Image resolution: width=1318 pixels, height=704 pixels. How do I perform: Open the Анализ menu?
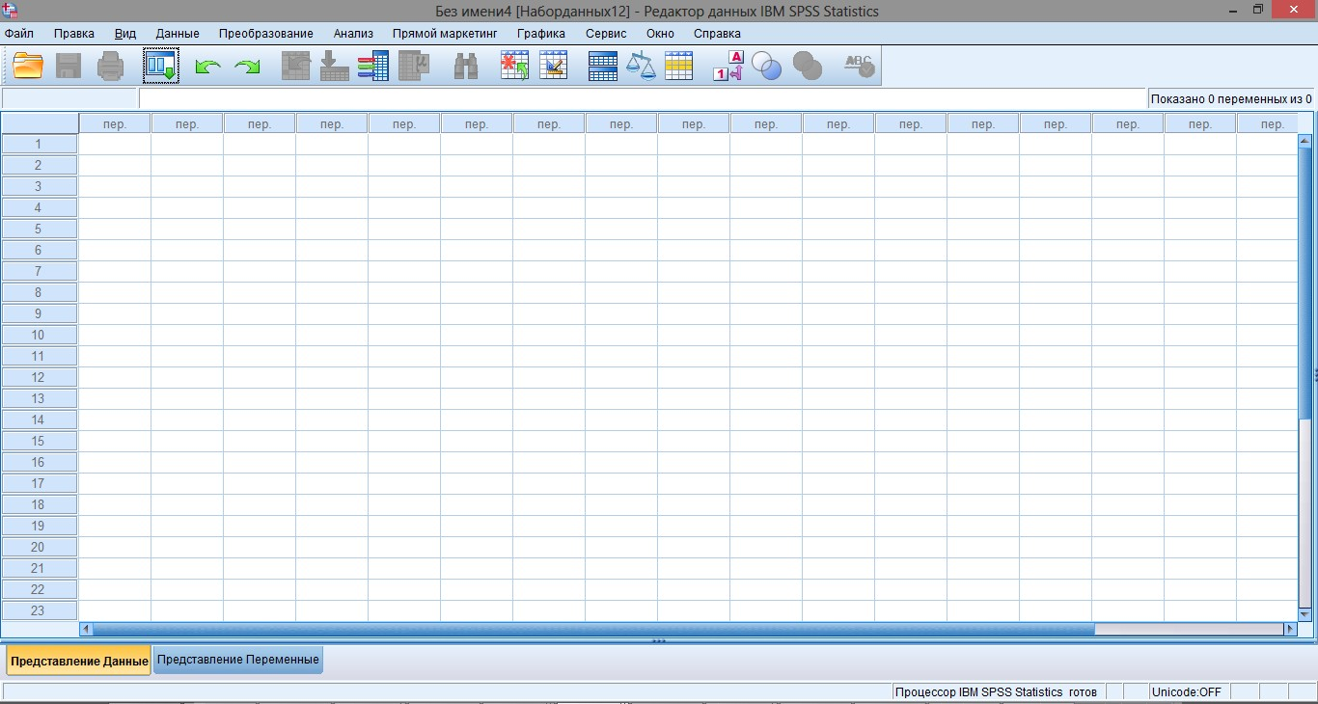point(353,33)
